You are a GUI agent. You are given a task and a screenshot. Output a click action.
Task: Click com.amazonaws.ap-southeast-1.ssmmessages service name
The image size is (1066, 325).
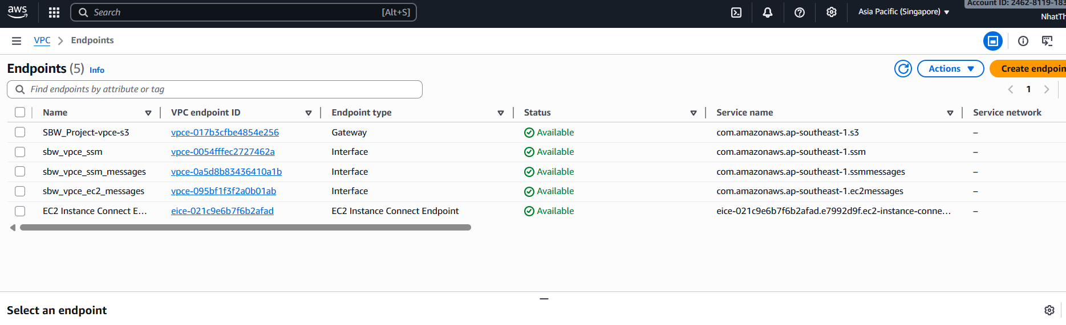point(810,172)
